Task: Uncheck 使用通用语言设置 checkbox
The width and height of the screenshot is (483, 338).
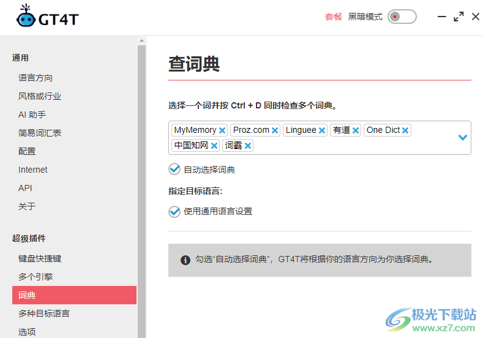Action: (x=174, y=212)
